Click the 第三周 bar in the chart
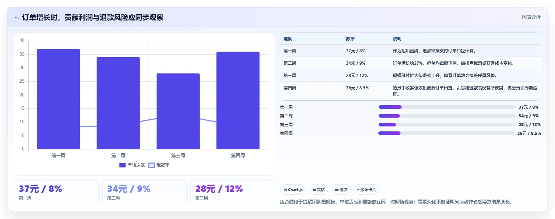The width and height of the screenshot is (555, 219). (178, 111)
